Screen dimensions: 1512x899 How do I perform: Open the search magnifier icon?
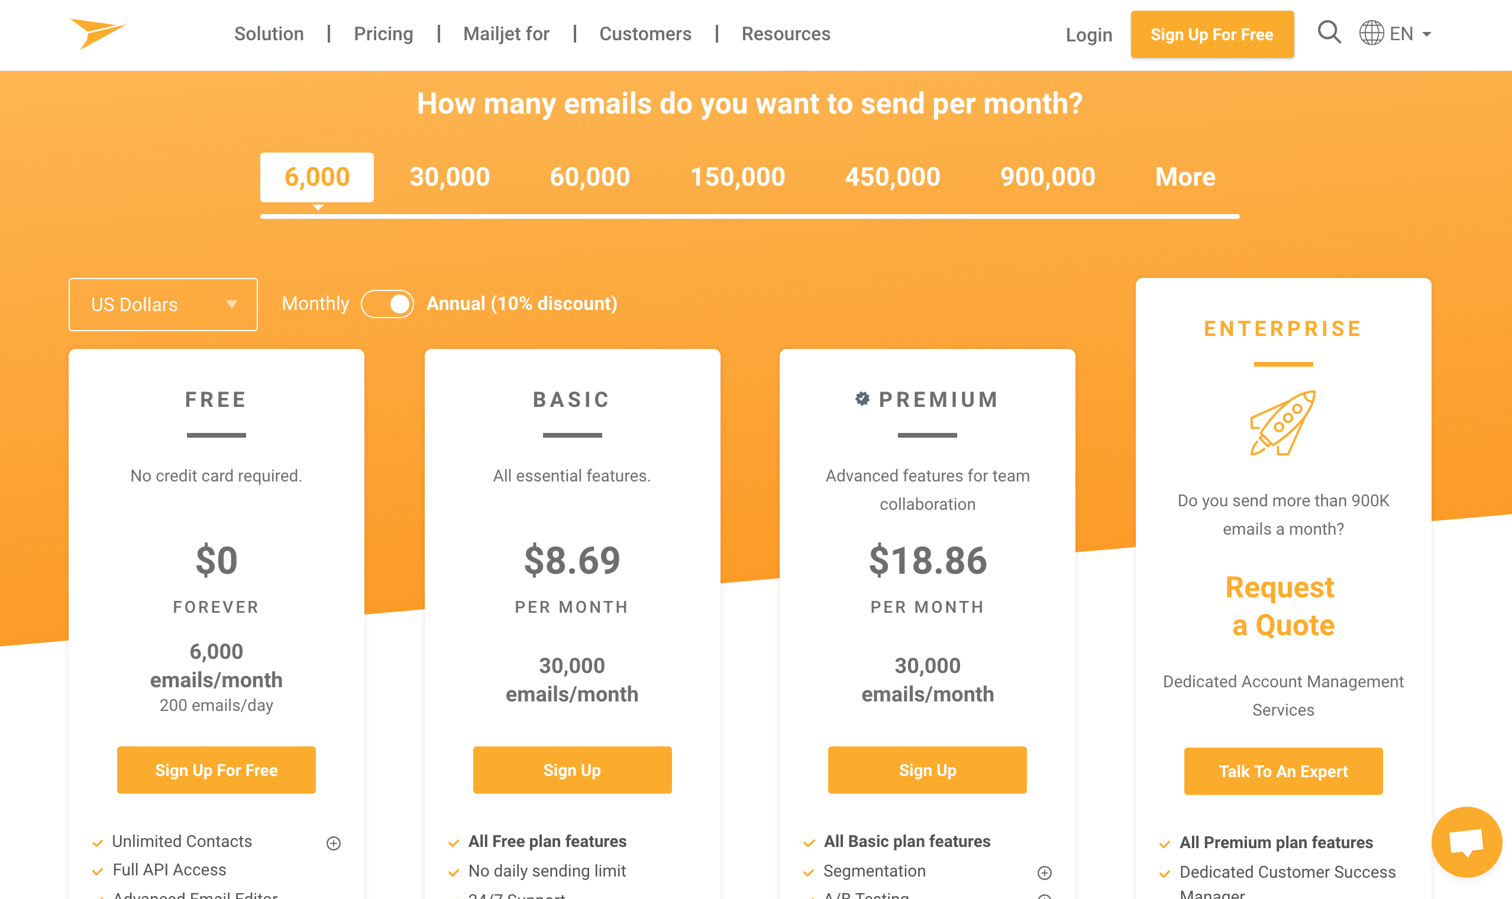(1329, 32)
